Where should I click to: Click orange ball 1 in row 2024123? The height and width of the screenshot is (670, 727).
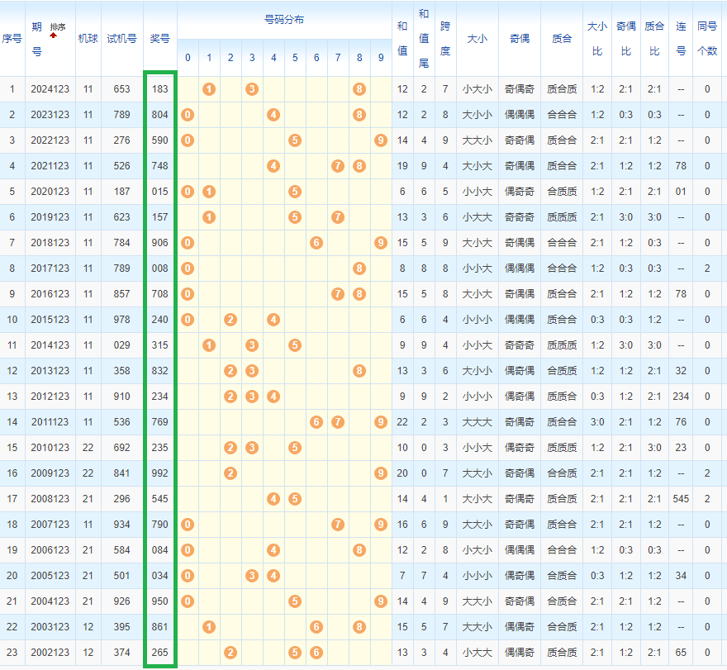(x=209, y=89)
